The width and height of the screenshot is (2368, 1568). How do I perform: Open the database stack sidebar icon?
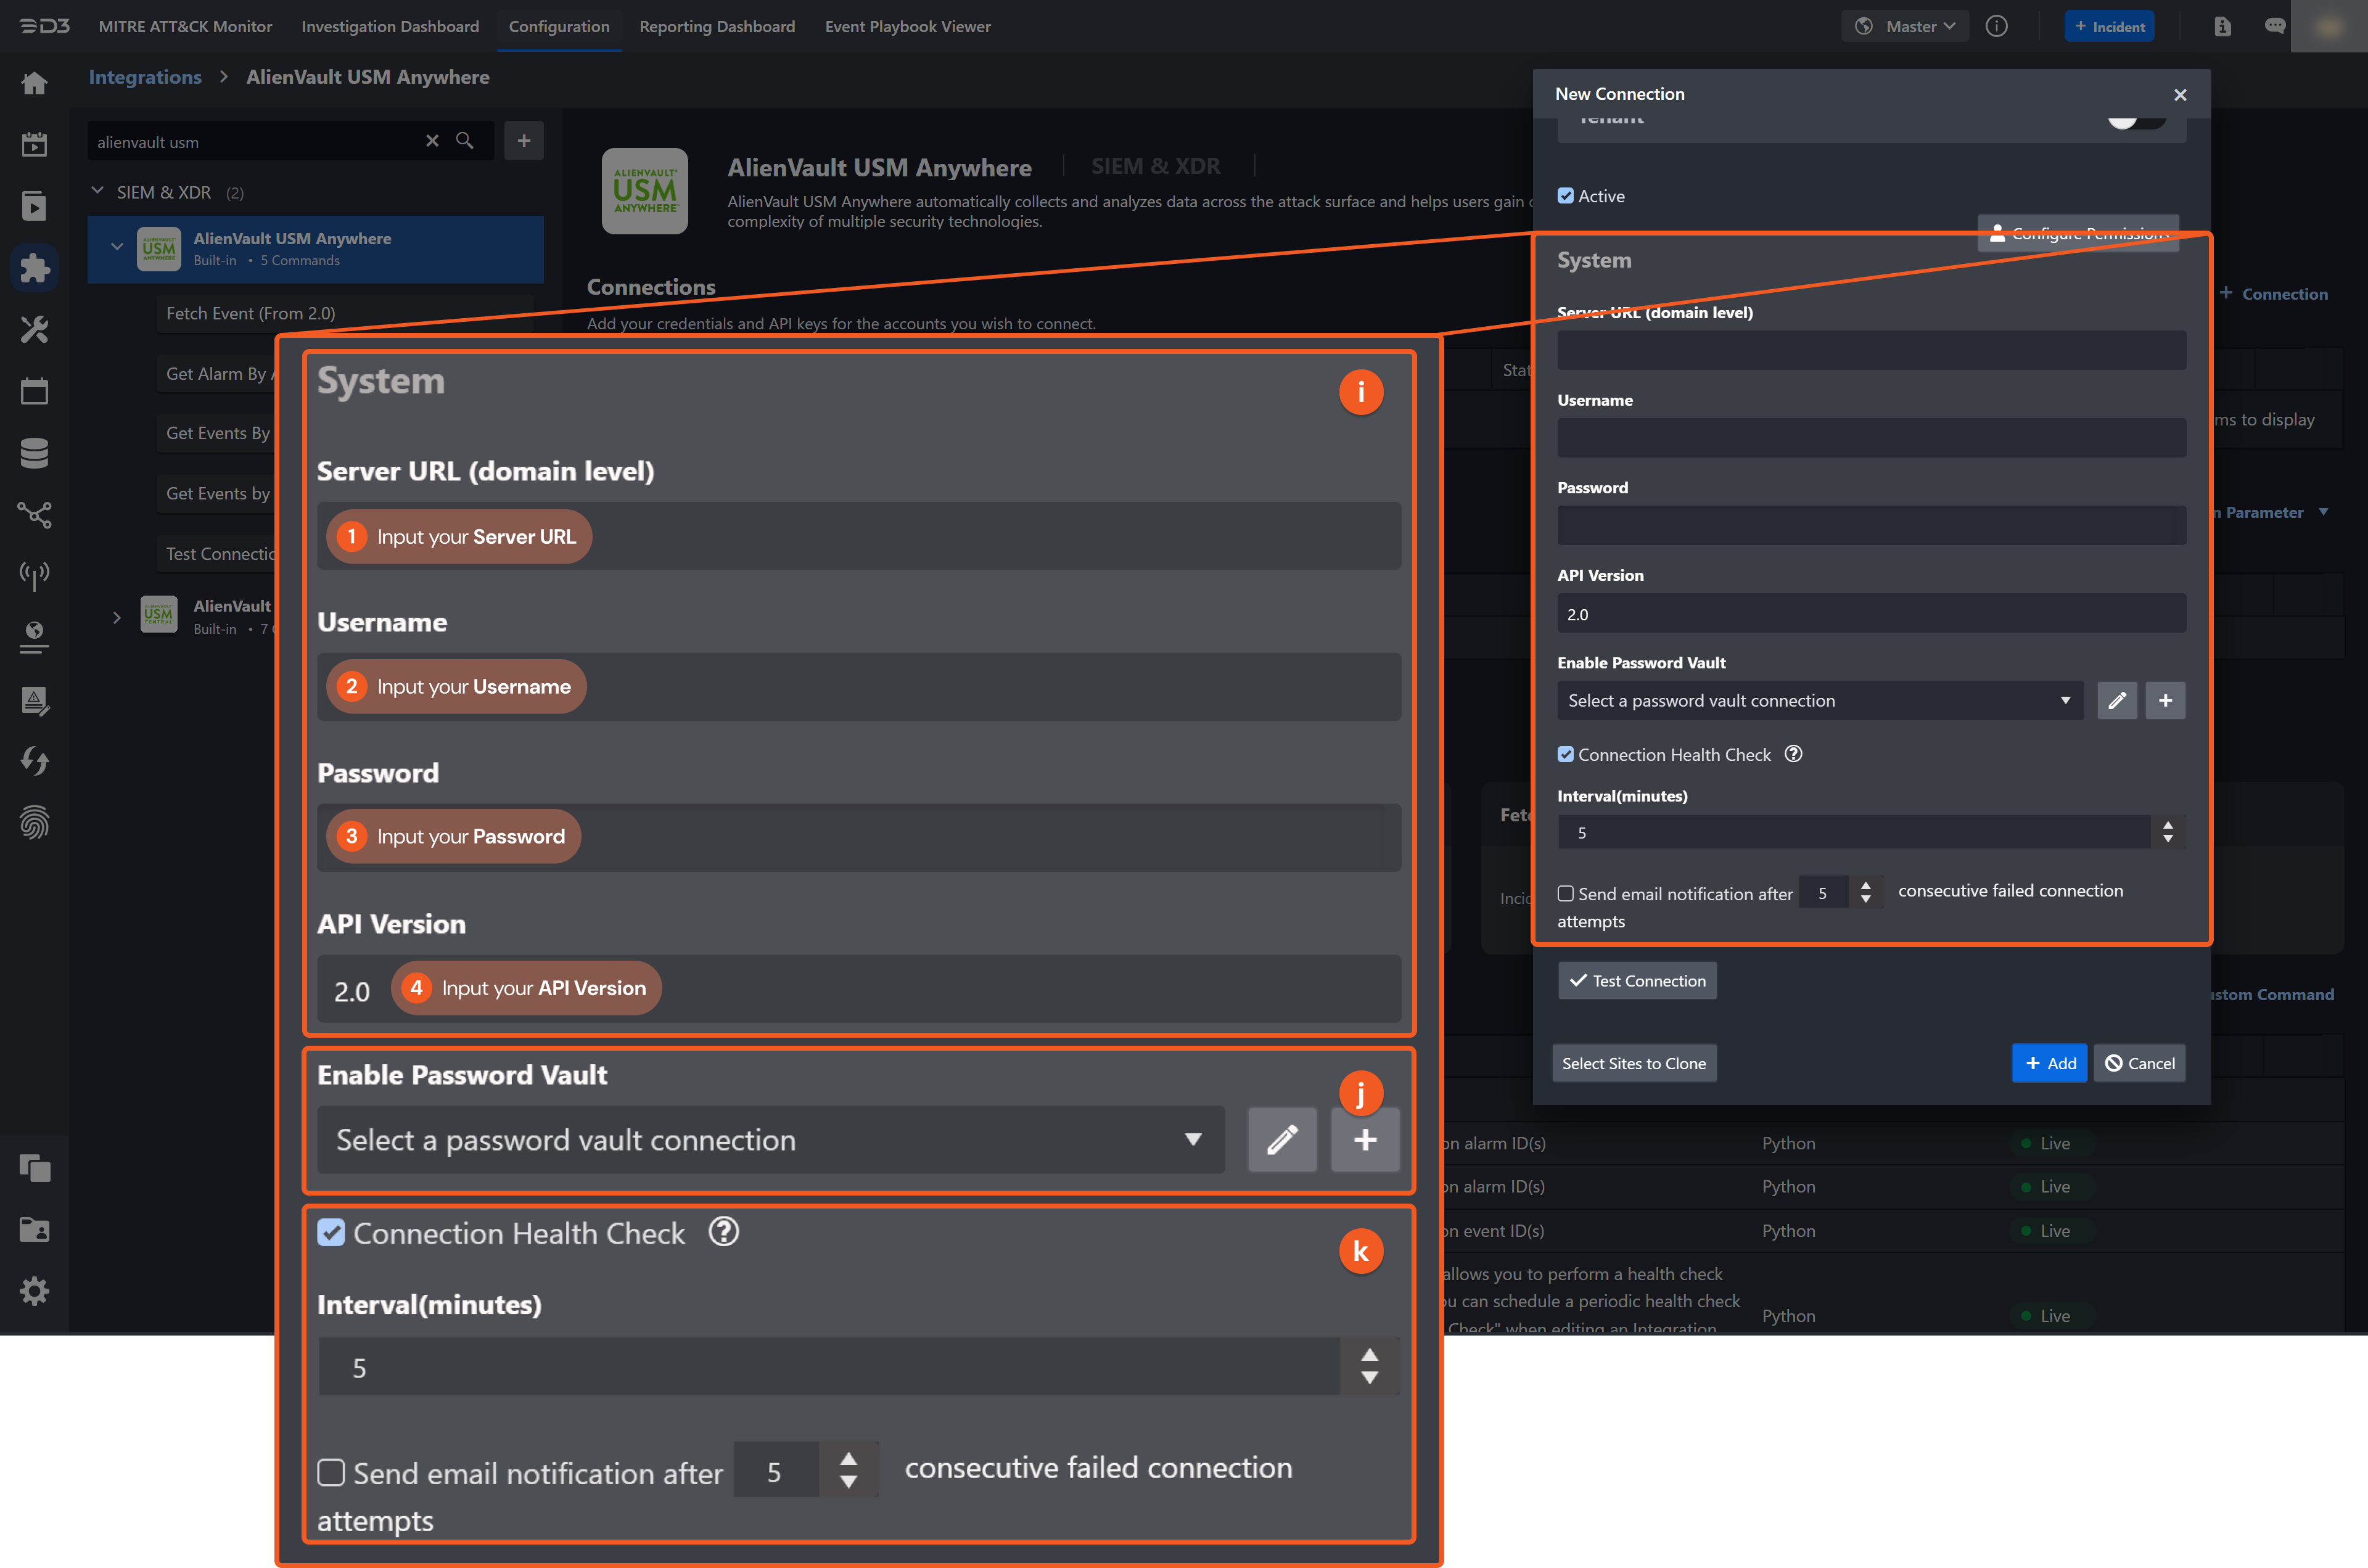(x=34, y=453)
